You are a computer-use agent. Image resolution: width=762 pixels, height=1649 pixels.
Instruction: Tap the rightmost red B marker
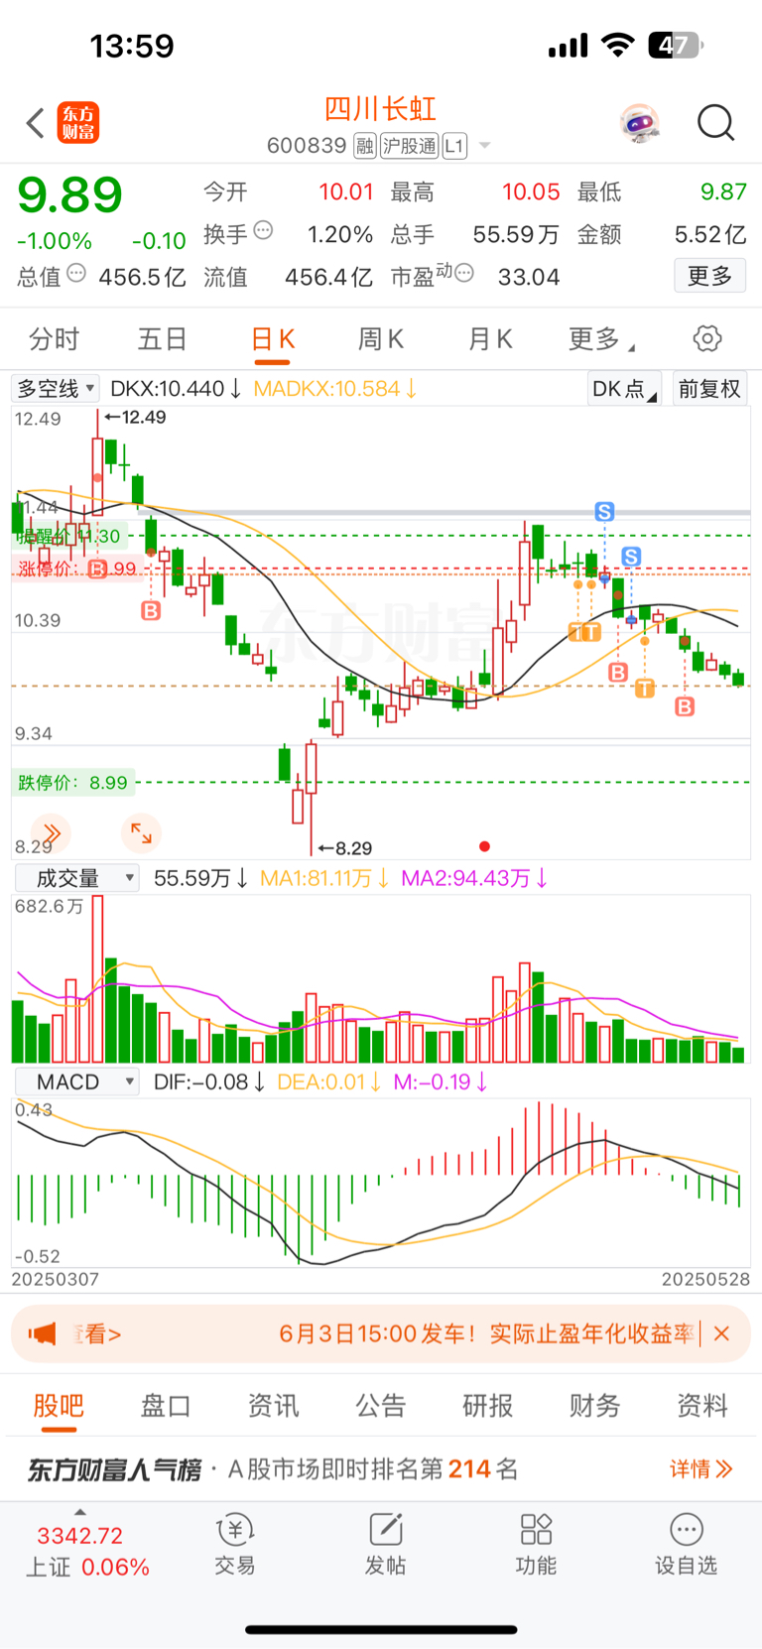[x=685, y=706]
